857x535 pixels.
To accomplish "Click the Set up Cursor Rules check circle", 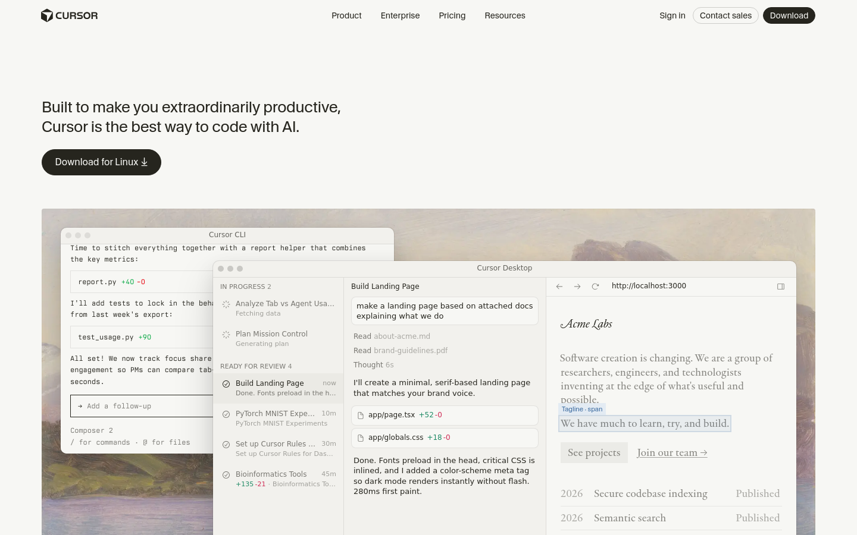I will [226, 445].
